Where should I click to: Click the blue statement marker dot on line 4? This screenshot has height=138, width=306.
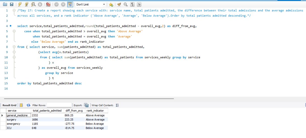click(10, 26)
